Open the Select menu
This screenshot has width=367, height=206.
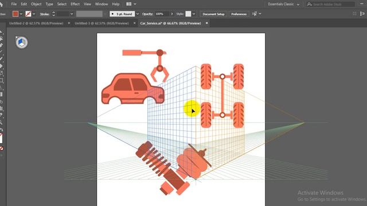coord(62,4)
